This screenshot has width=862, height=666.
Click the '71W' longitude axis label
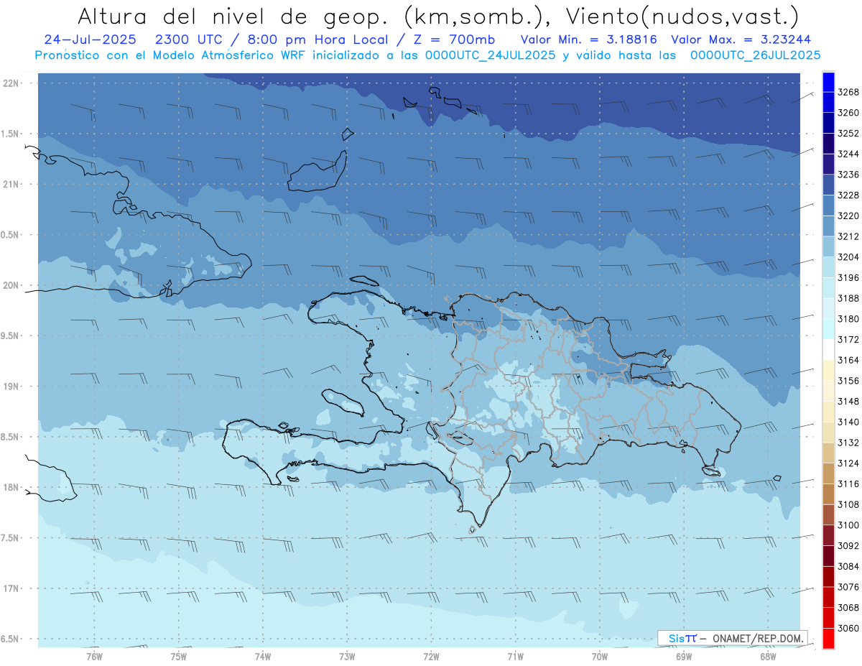pyautogui.click(x=515, y=656)
